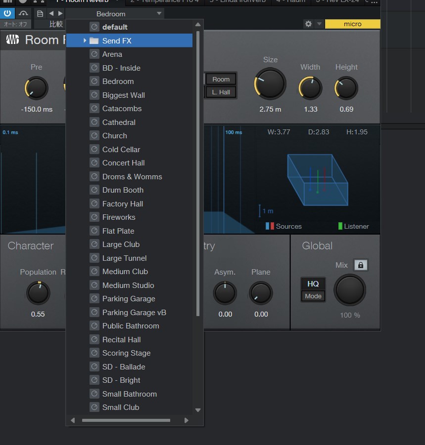Choose the Parking Garage vB preset
The image size is (425, 445).
(134, 312)
